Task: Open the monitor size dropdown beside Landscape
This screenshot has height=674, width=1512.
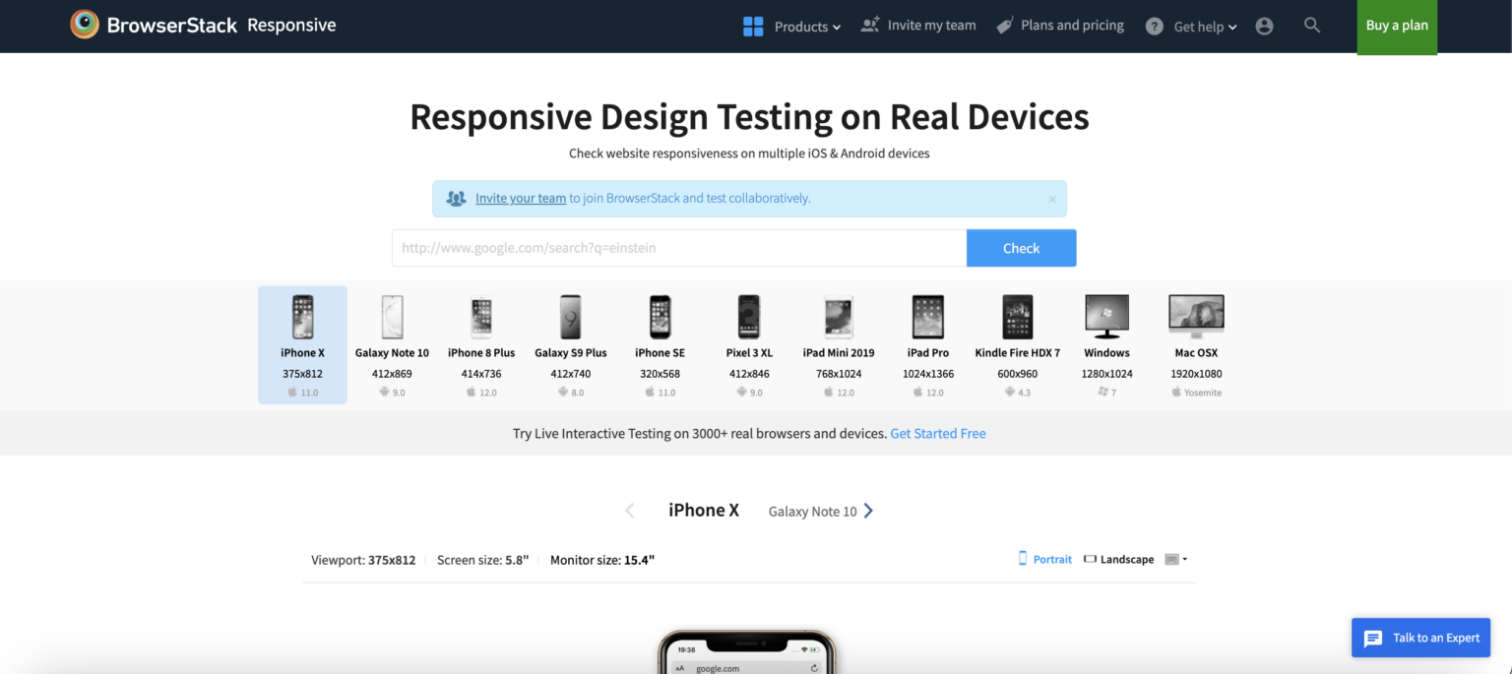Action: click(x=1177, y=559)
